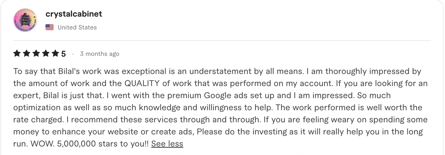Screen dimensions: 445x155
Task: Click the 3 months ago timestamp
Action: [100, 54]
